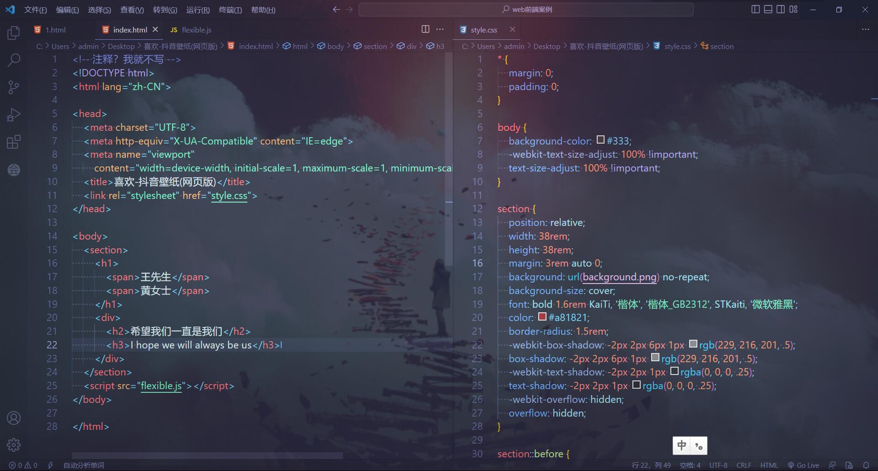This screenshot has height=471, width=878.
Task: Toggle the bottom panel layout button
Action: (768, 9)
